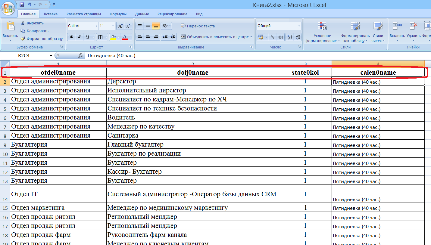This screenshot has height=245, width=431.
Task: Decrease decimal places
Action: 298,37
